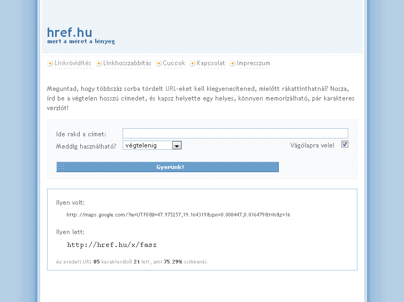The height and width of the screenshot is (302, 404).
Task: Click the '75.29%' reduction value
Action: point(173,261)
